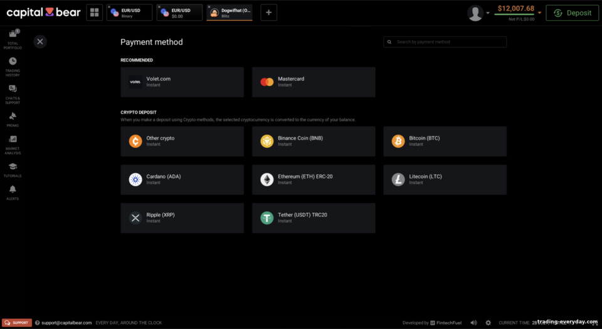Open settings gear in the footer
The height and width of the screenshot is (329, 602).
(x=488, y=323)
